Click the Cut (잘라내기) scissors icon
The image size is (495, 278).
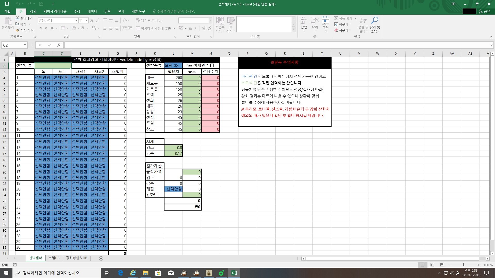18,18
